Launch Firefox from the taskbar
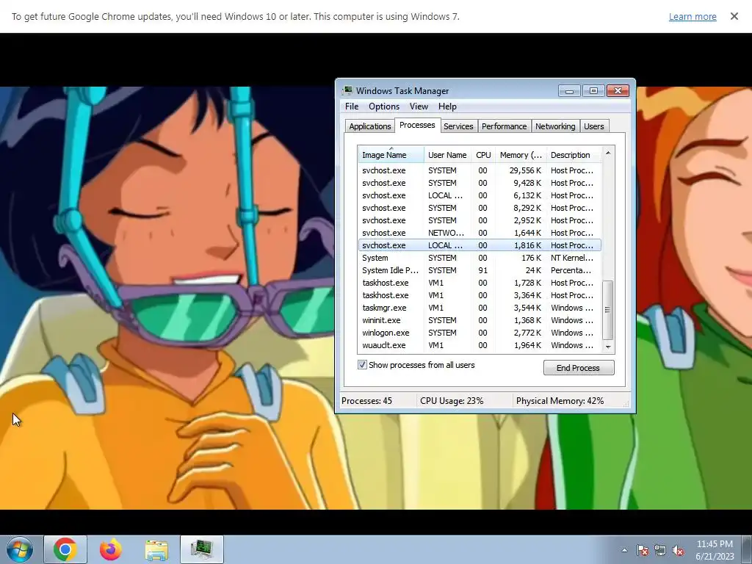Image resolution: width=752 pixels, height=564 pixels. [111, 549]
